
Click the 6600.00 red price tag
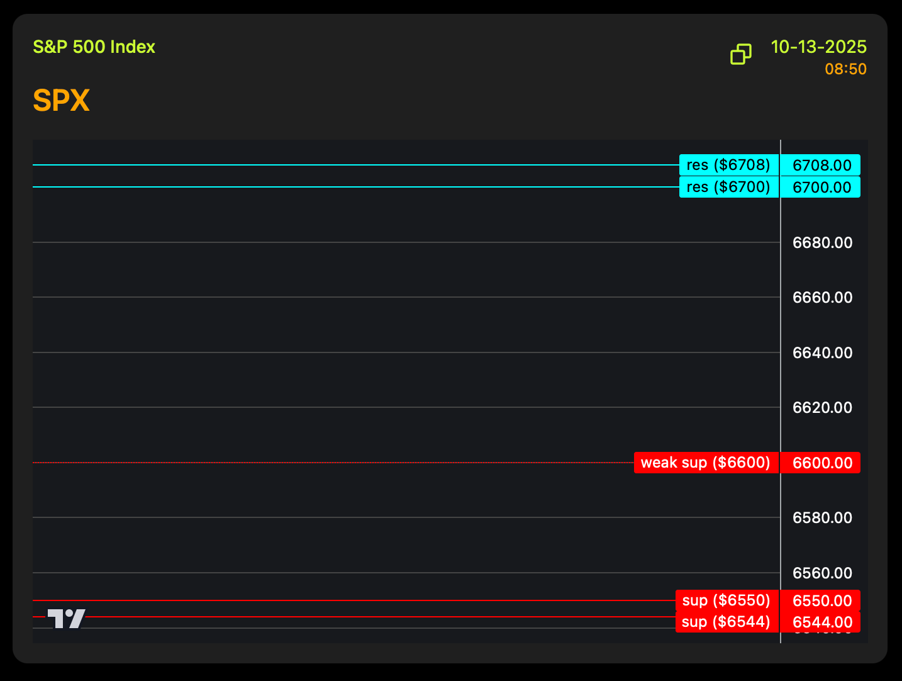[x=821, y=463]
